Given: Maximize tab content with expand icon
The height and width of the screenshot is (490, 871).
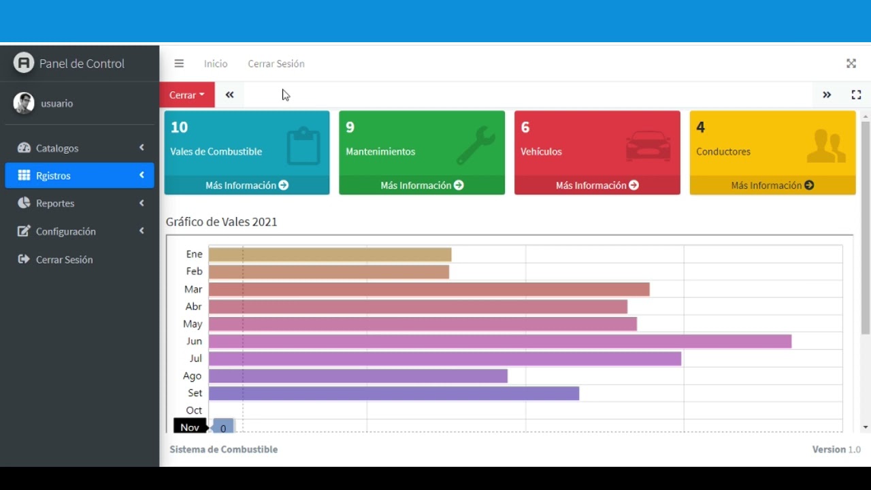Looking at the screenshot, I should (857, 95).
